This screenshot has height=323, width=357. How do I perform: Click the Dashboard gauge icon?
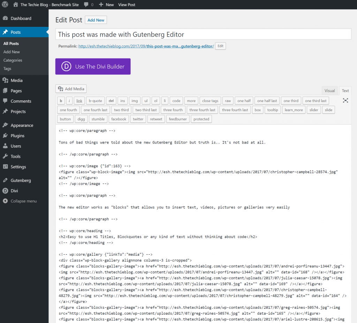point(5,18)
